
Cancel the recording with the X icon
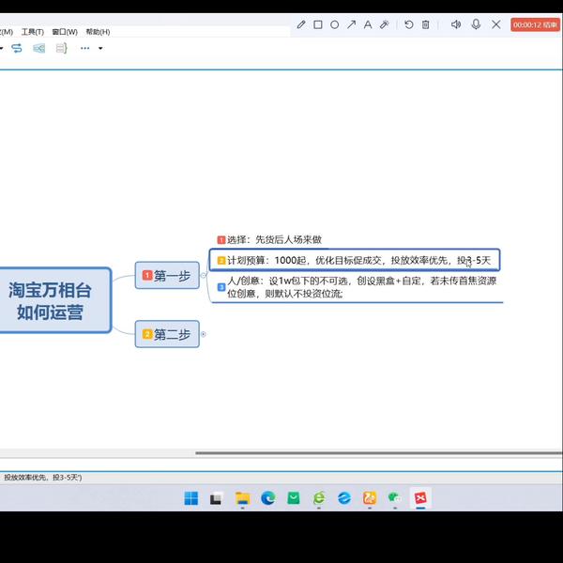click(x=496, y=24)
